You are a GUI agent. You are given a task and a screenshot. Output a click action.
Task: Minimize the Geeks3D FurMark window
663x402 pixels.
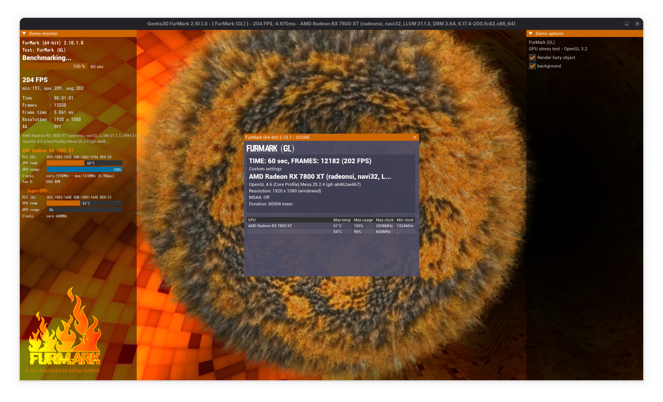pyautogui.click(x=627, y=24)
